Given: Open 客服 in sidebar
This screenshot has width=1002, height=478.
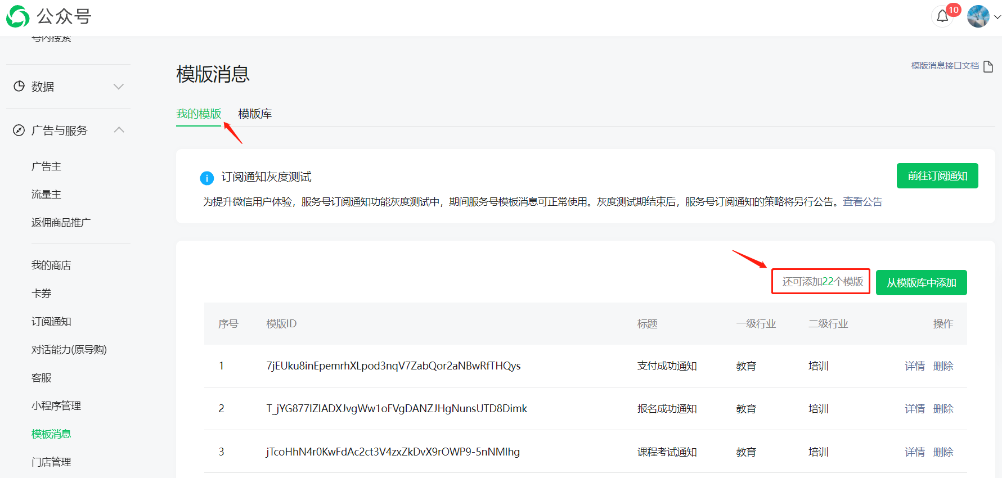Looking at the screenshot, I should pos(42,378).
